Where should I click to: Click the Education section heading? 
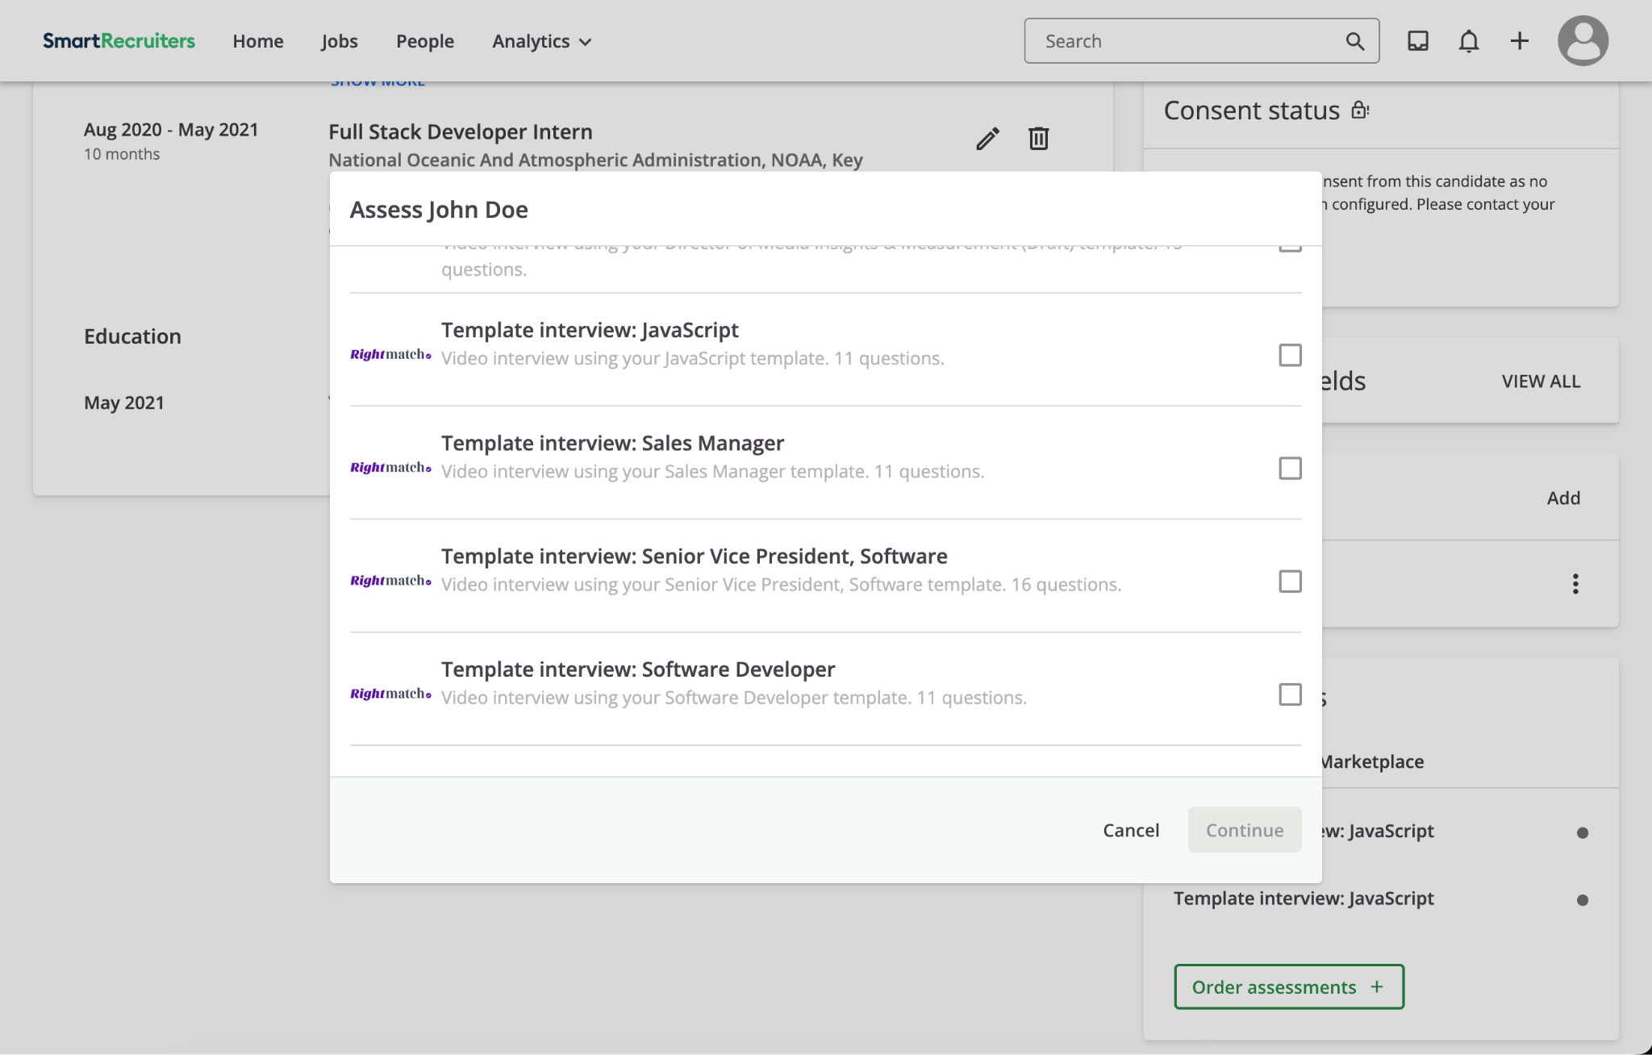tap(132, 336)
